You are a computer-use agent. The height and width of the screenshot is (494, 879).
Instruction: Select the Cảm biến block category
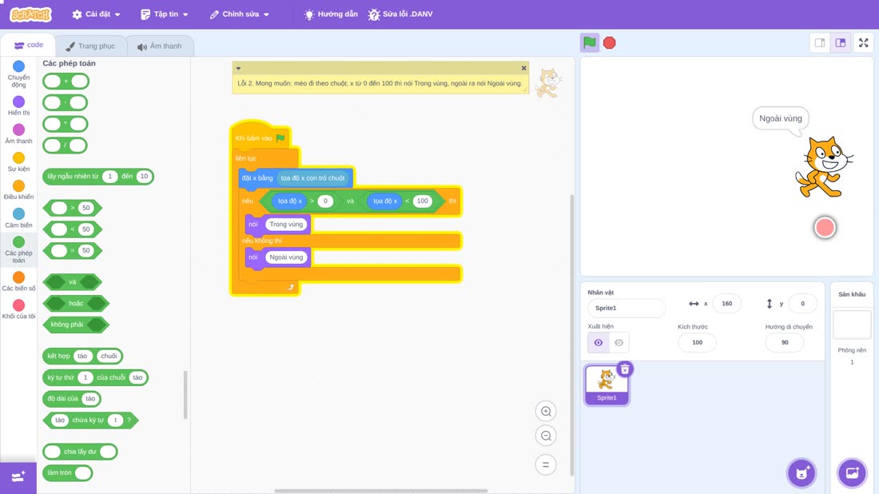18,217
